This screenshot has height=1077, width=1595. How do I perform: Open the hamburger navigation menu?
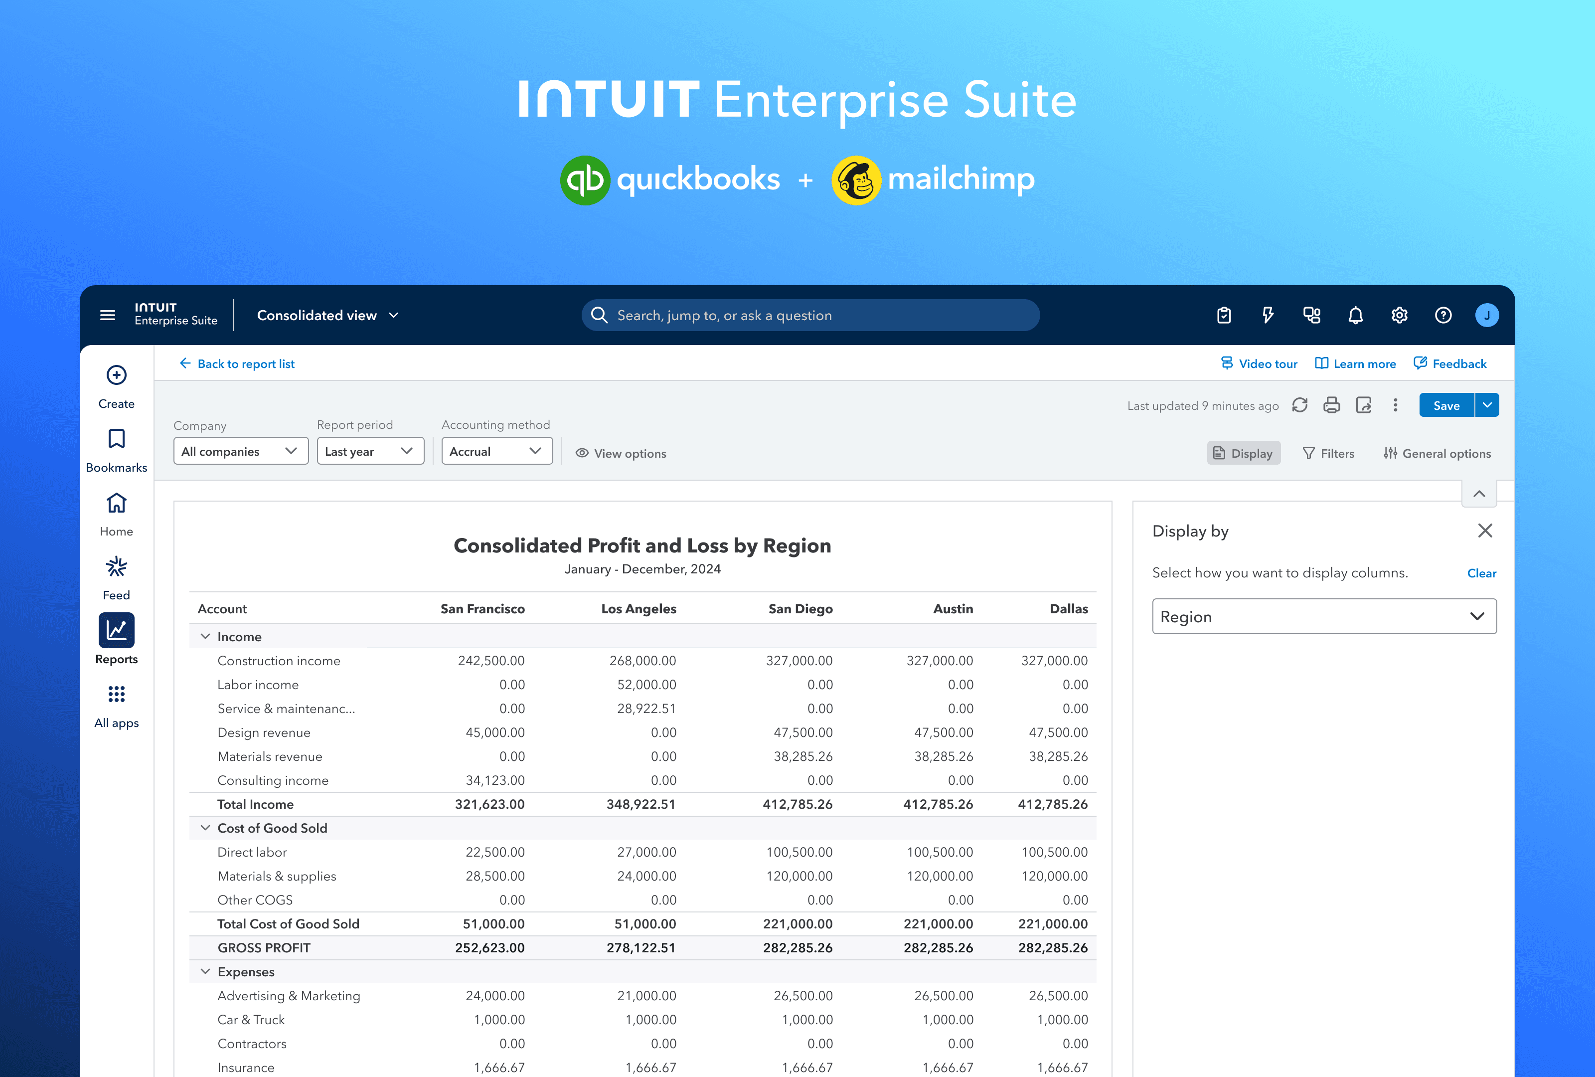(108, 315)
